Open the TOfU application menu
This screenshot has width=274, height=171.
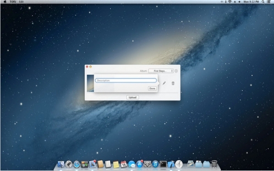[13, 2]
